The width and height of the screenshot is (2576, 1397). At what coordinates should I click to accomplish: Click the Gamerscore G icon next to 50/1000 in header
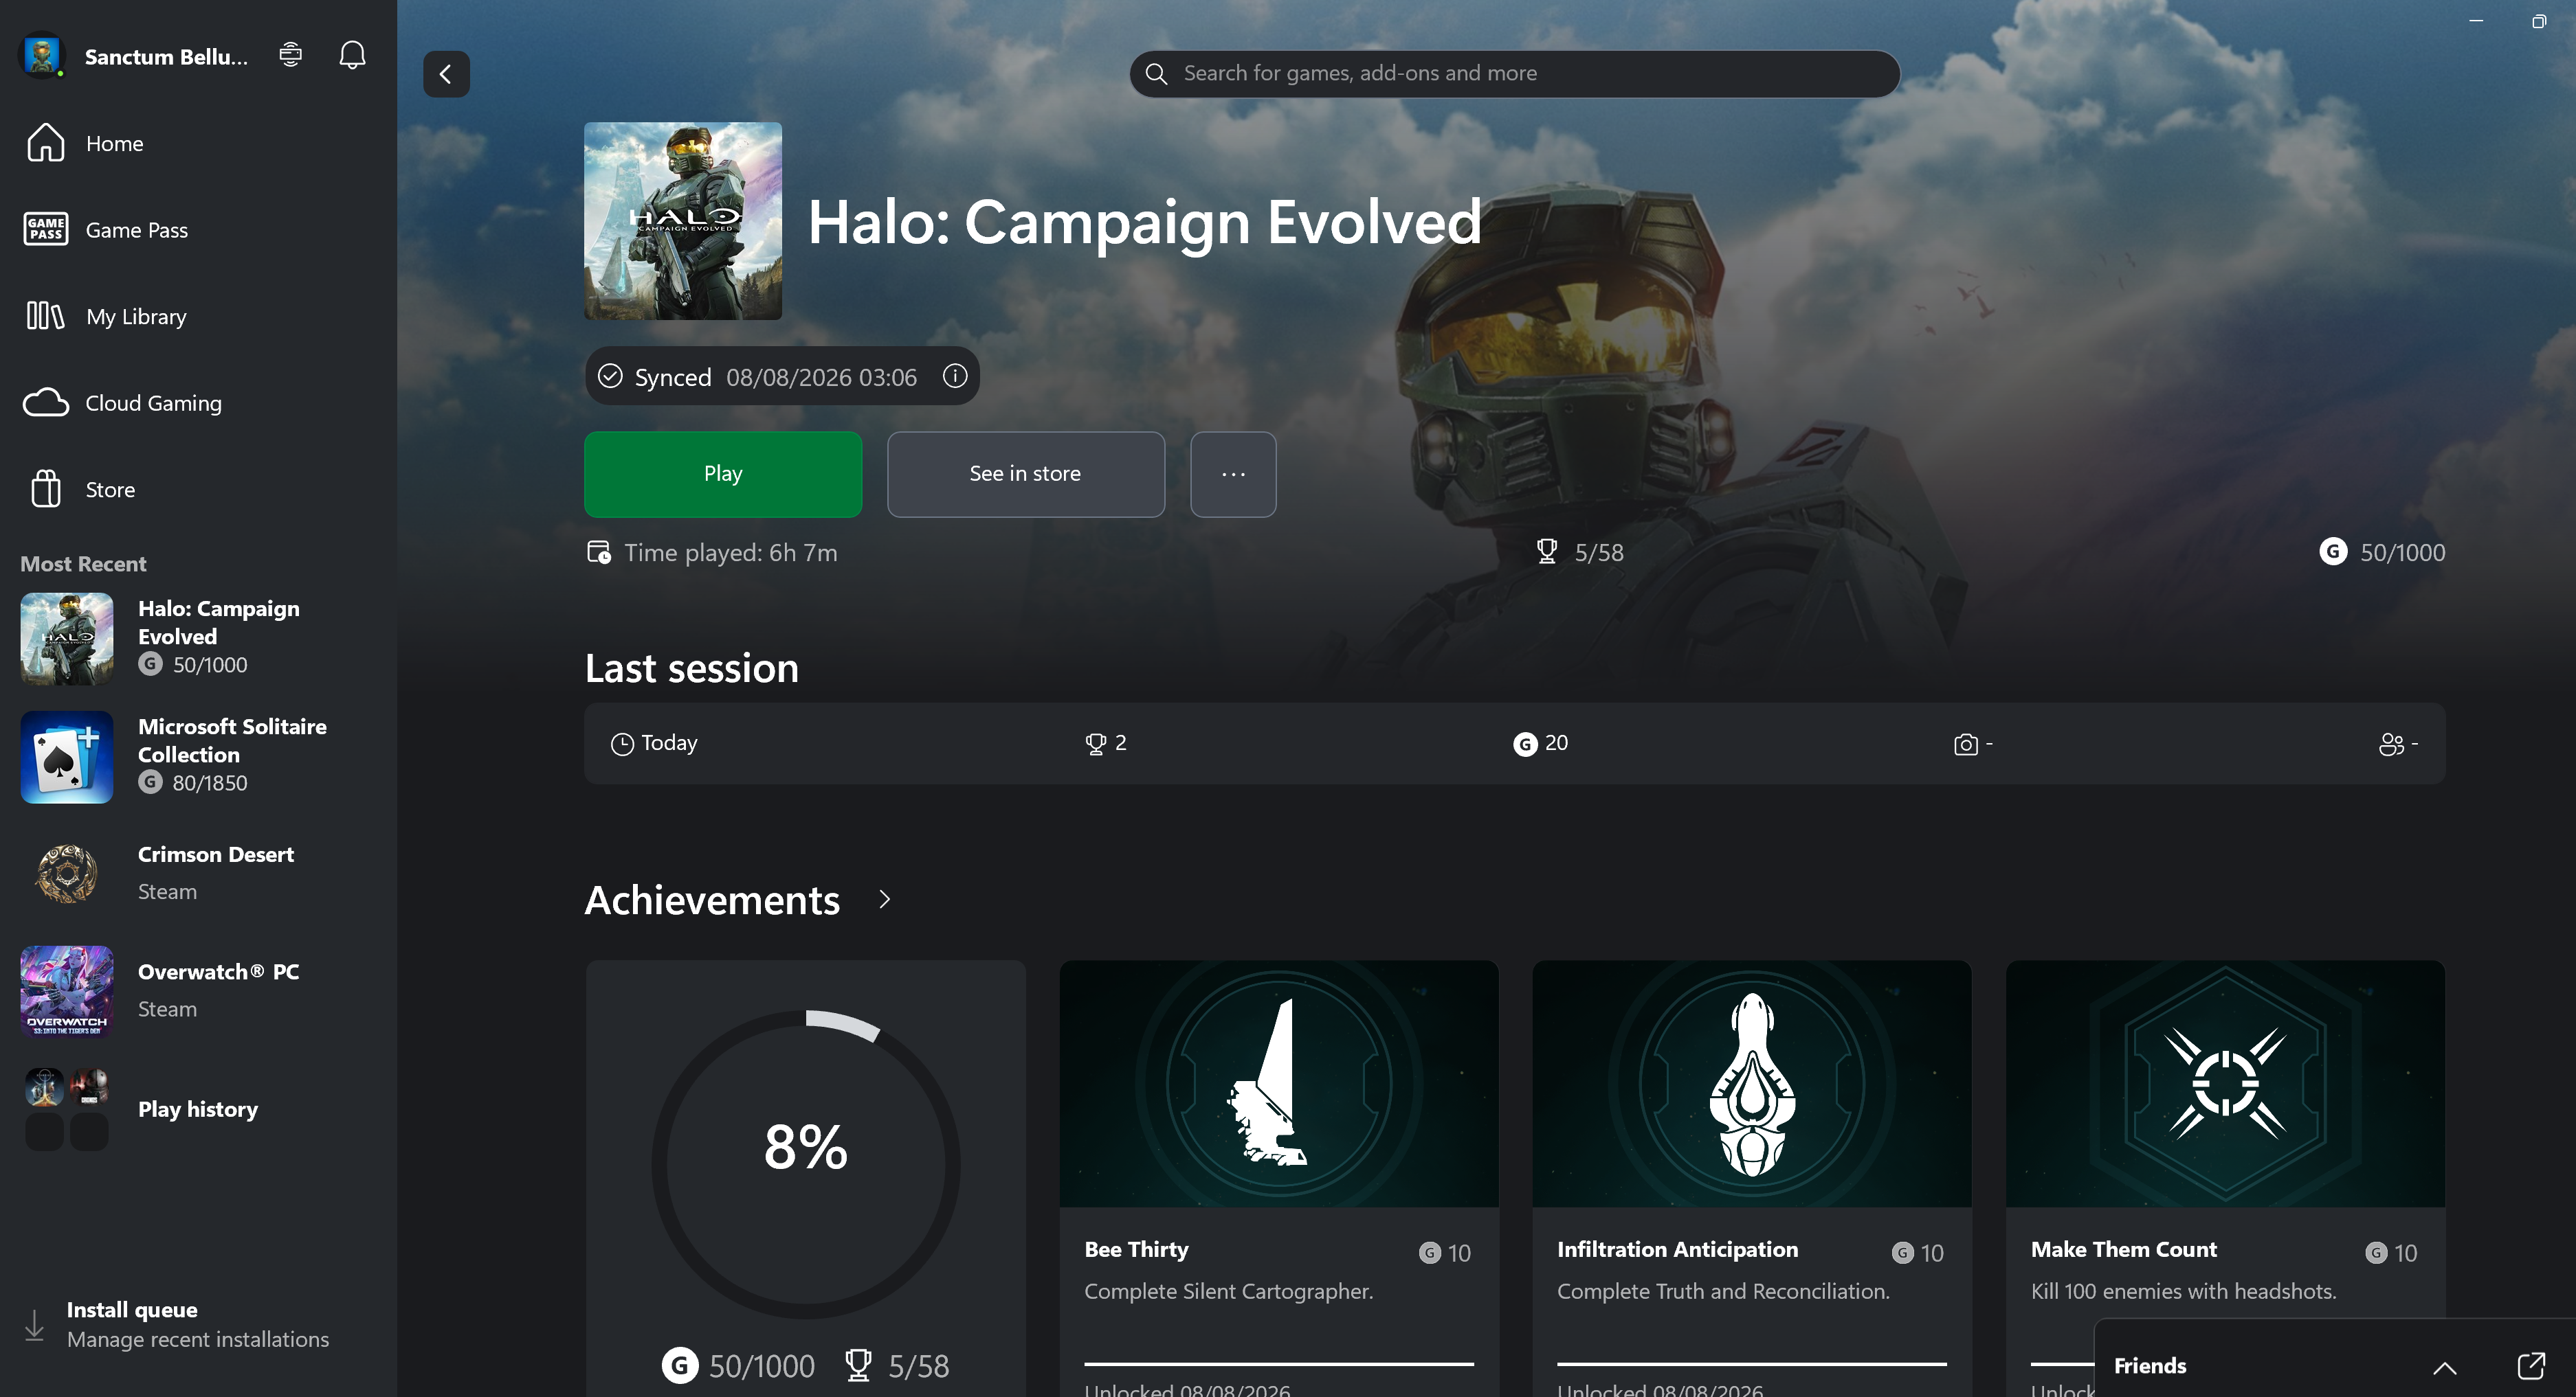[x=2333, y=552]
